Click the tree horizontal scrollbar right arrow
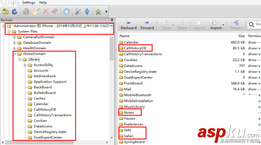 (x=107, y=142)
